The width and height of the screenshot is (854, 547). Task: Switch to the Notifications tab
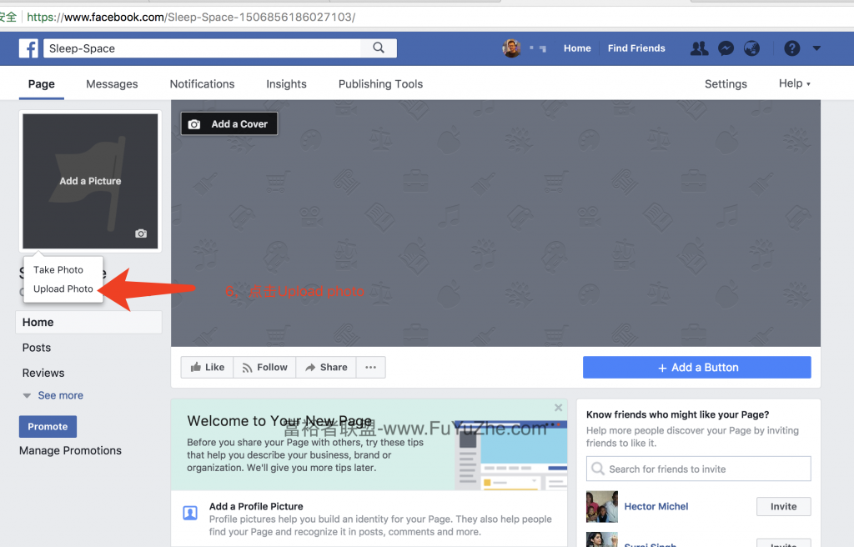coord(202,84)
